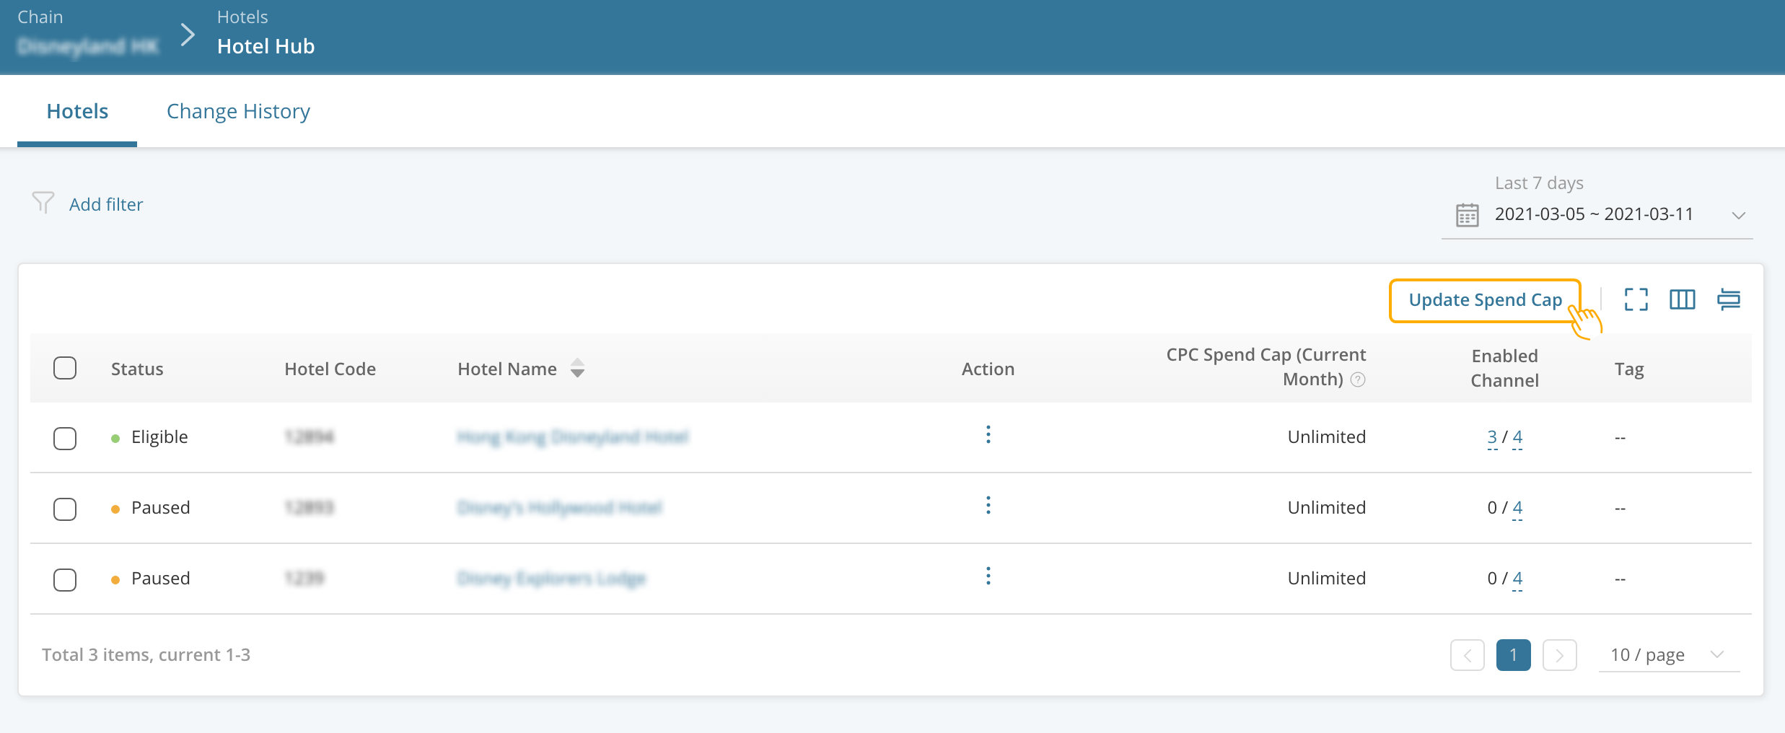Open the Chain breadcrumb item
The height and width of the screenshot is (733, 1785).
[x=87, y=34]
